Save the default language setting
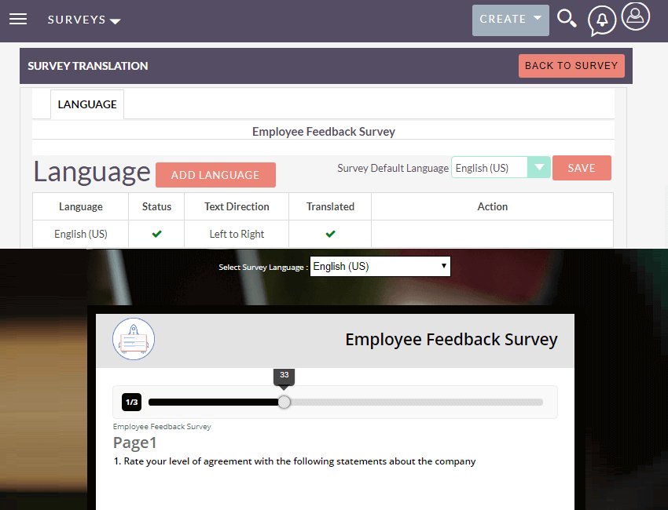This screenshot has width=668, height=510. (582, 168)
